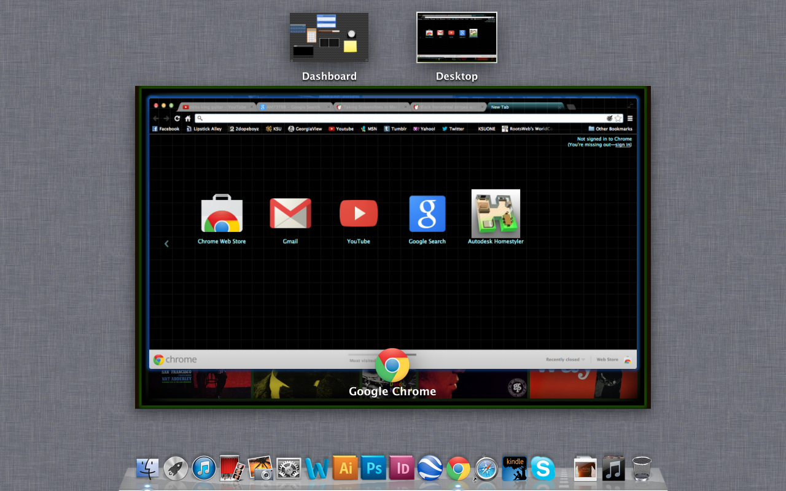Go forward using Chrome's forward arrow
The height and width of the screenshot is (491, 786).
click(x=166, y=118)
